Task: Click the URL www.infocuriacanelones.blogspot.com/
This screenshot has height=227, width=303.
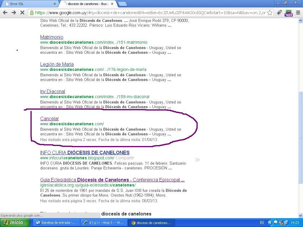Action: click(77, 158)
